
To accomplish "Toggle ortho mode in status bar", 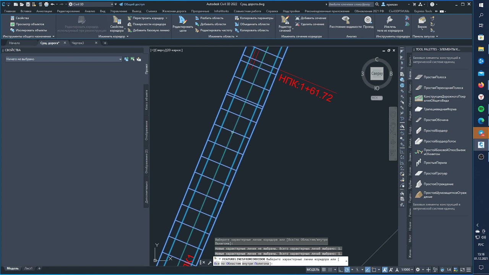I will click(340, 269).
